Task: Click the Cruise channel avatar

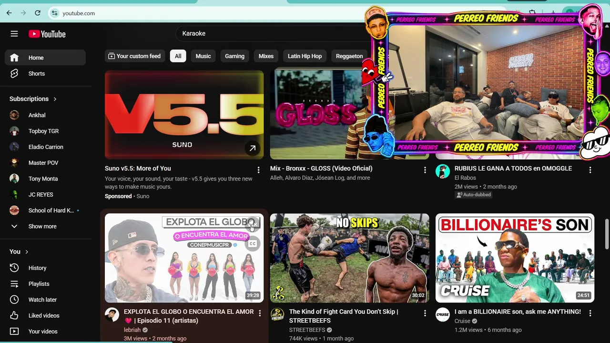Action: [x=443, y=315]
